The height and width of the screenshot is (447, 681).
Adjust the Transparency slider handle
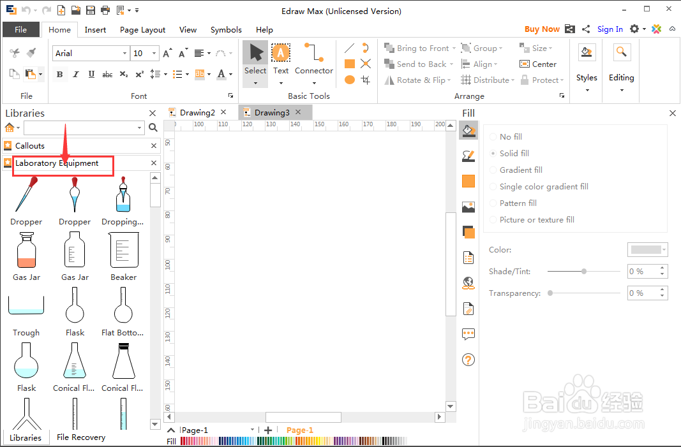[550, 293]
